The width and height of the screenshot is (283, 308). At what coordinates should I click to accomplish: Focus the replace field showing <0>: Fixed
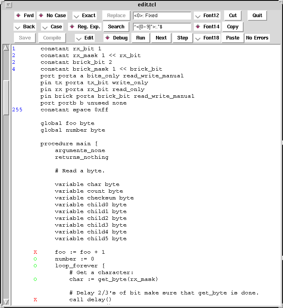[x=162, y=16]
